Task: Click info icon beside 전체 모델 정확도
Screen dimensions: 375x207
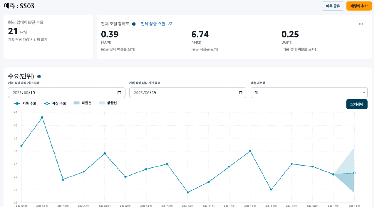Action: (134, 24)
